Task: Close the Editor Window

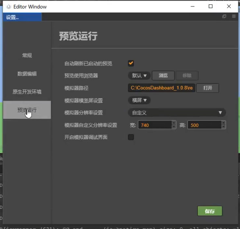Action: 229,6
